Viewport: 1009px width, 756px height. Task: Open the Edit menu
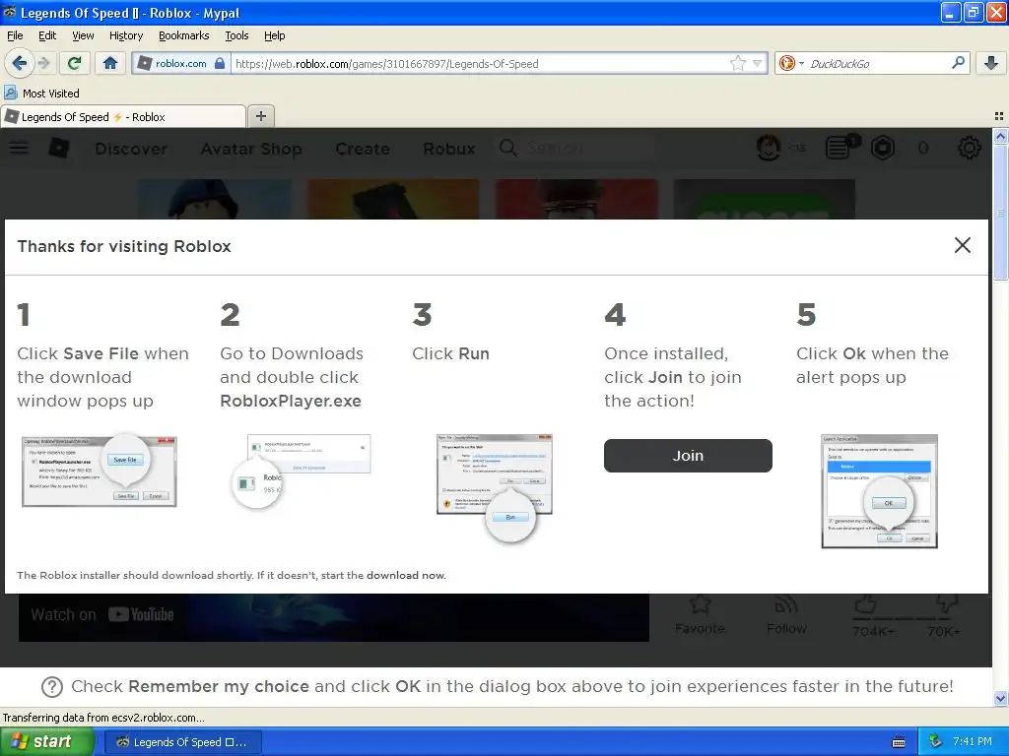(47, 35)
